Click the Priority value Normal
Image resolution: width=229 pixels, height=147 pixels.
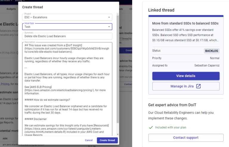click(x=215, y=58)
